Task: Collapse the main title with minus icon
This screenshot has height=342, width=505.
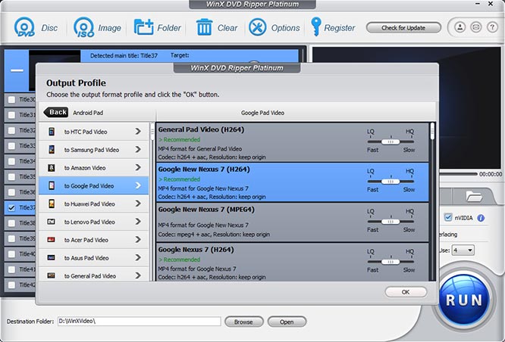Action: 17,70
